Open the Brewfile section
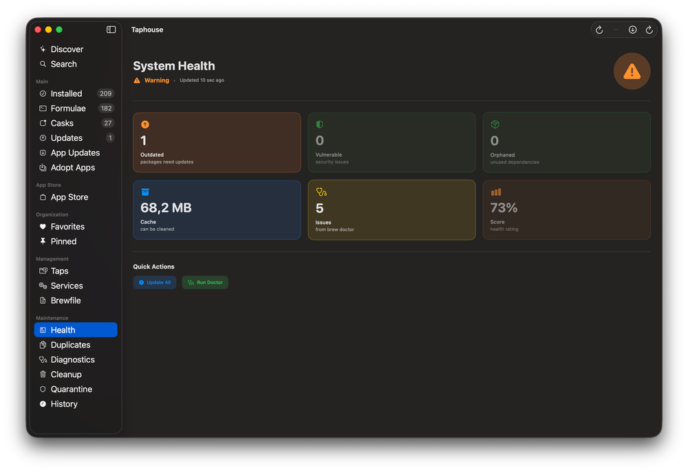The height and width of the screenshot is (472, 688). coord(65,300)
